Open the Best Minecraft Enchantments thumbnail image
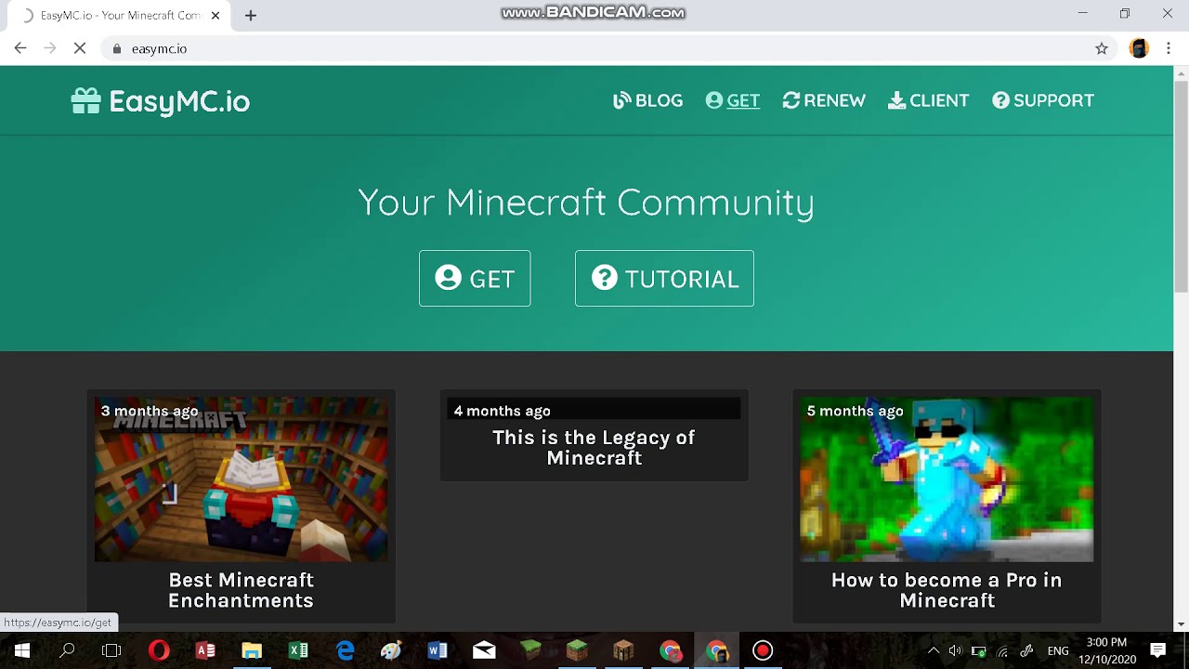This screenshot has height=669, width=1189. coord(241,479)
